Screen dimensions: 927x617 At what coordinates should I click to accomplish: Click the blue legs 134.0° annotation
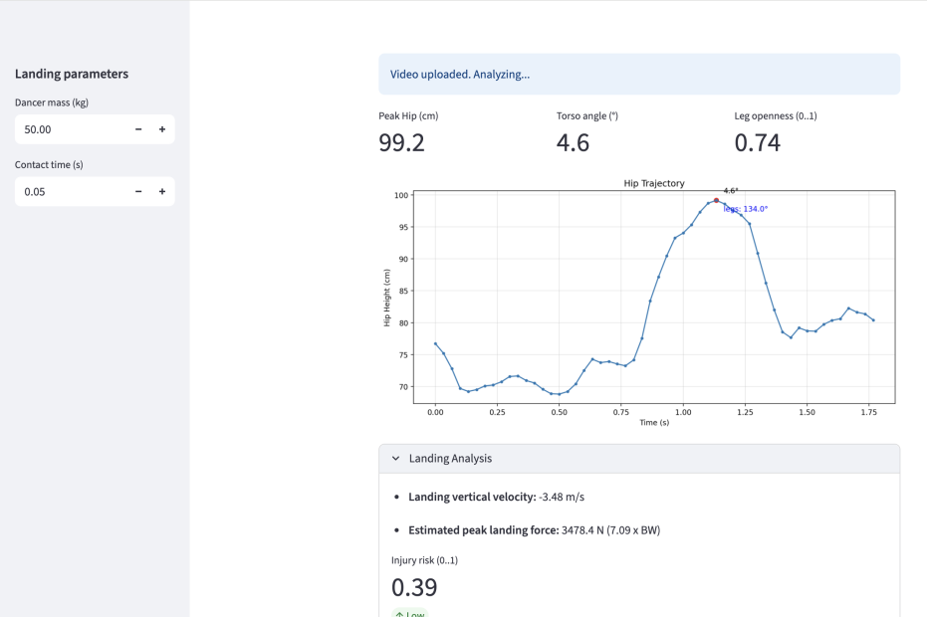746,209
